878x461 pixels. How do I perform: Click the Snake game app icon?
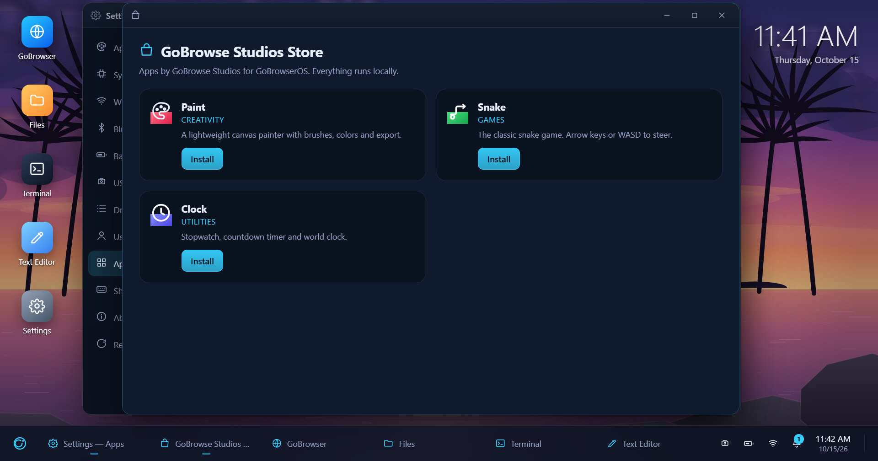pos(457,113)
